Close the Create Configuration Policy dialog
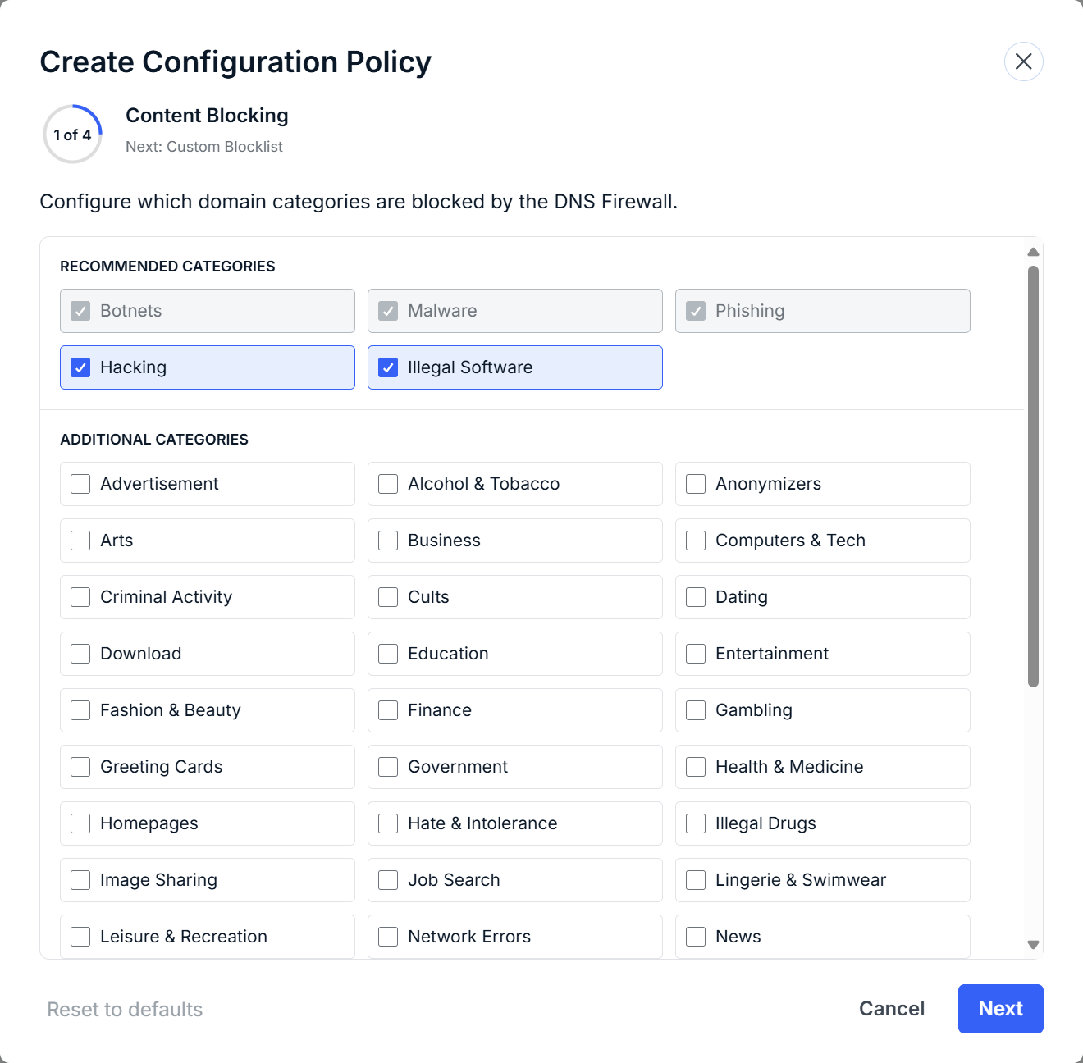The height and width of the screenshot is (1063, 1083). point(1023,62)
